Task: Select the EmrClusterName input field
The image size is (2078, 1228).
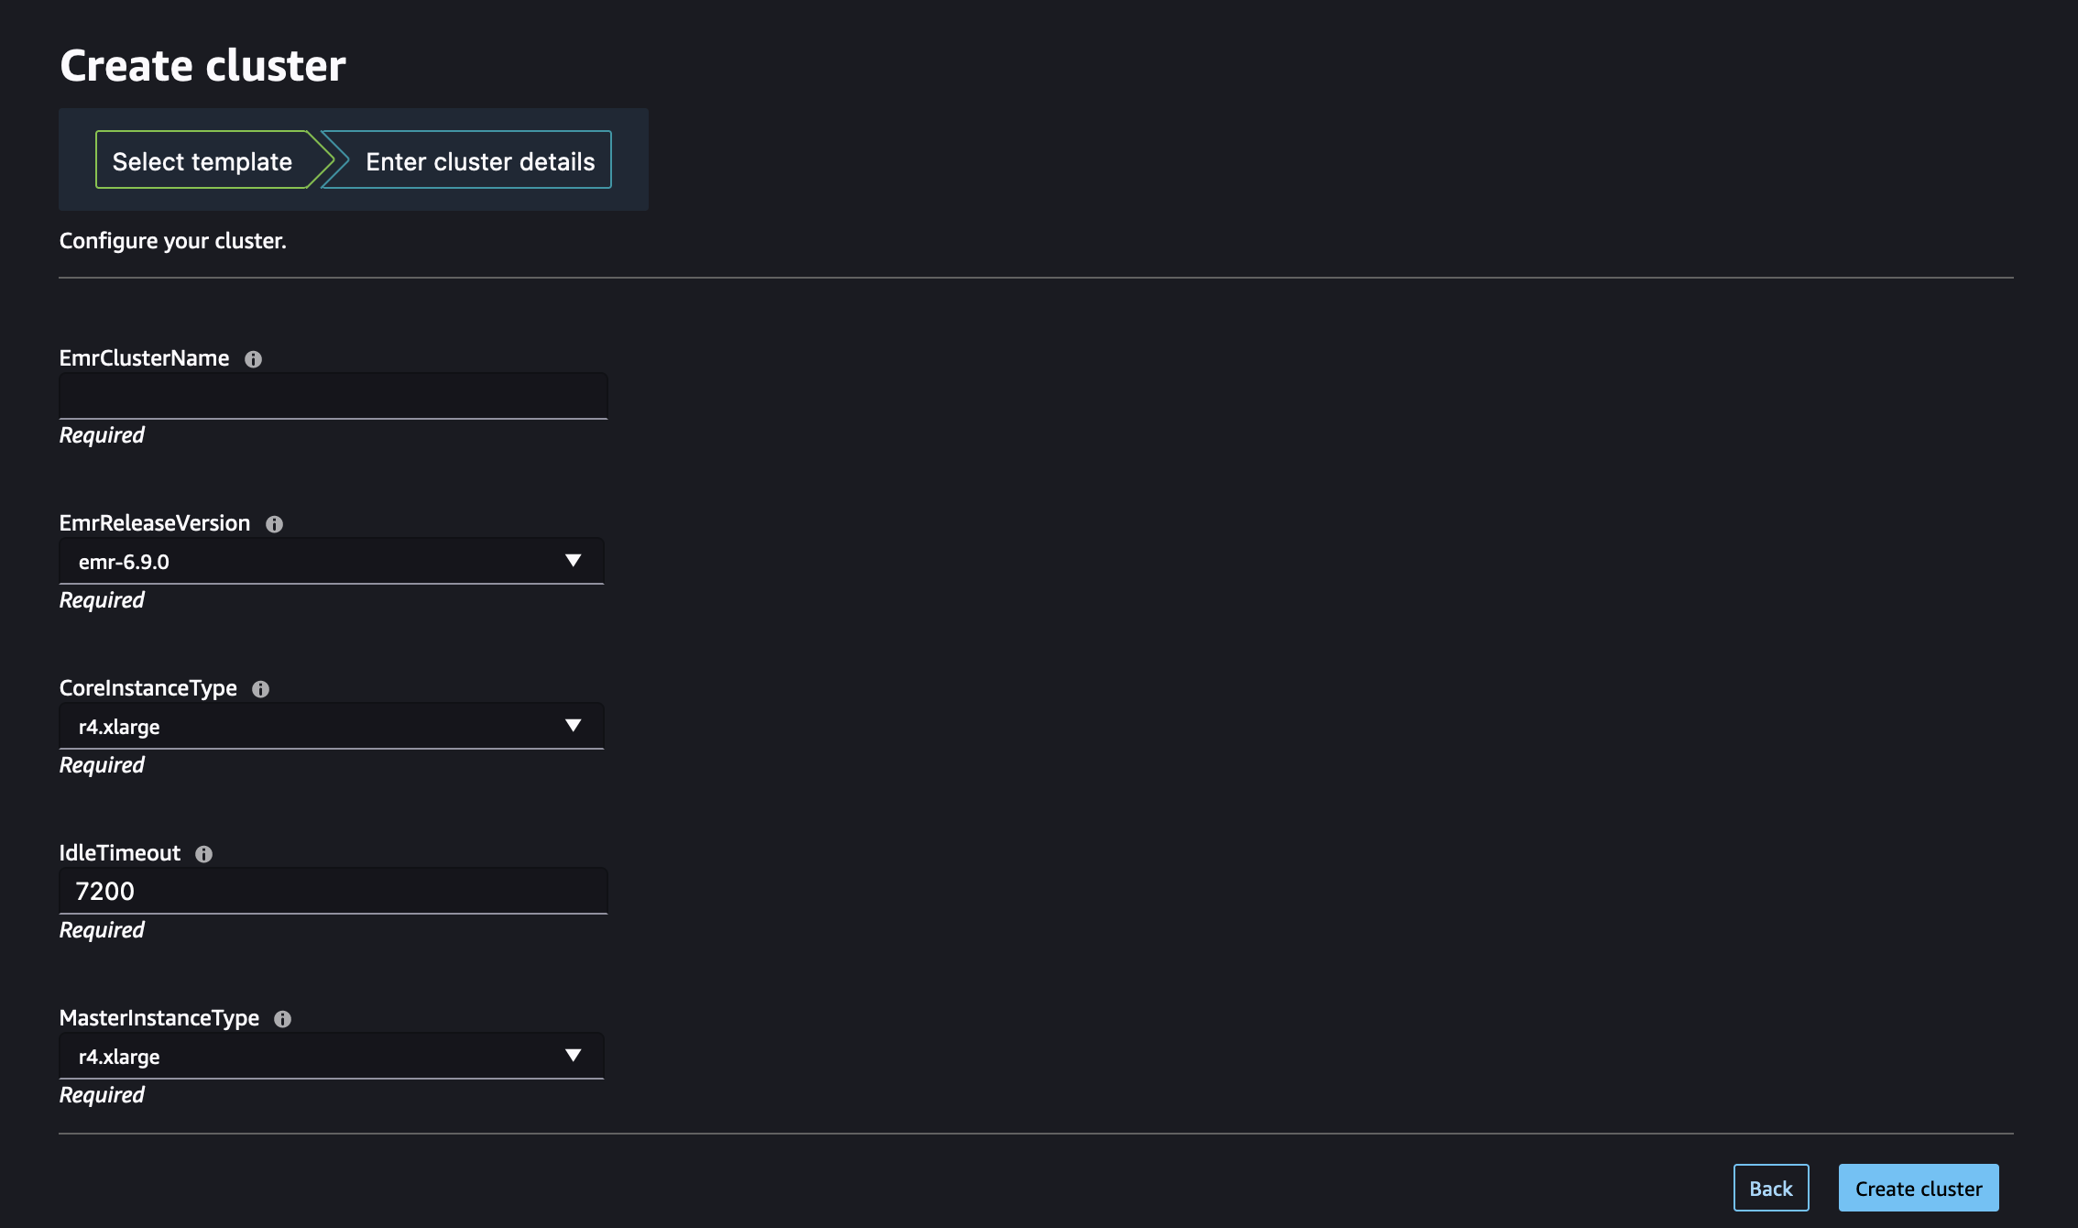Action: (334, 395)
